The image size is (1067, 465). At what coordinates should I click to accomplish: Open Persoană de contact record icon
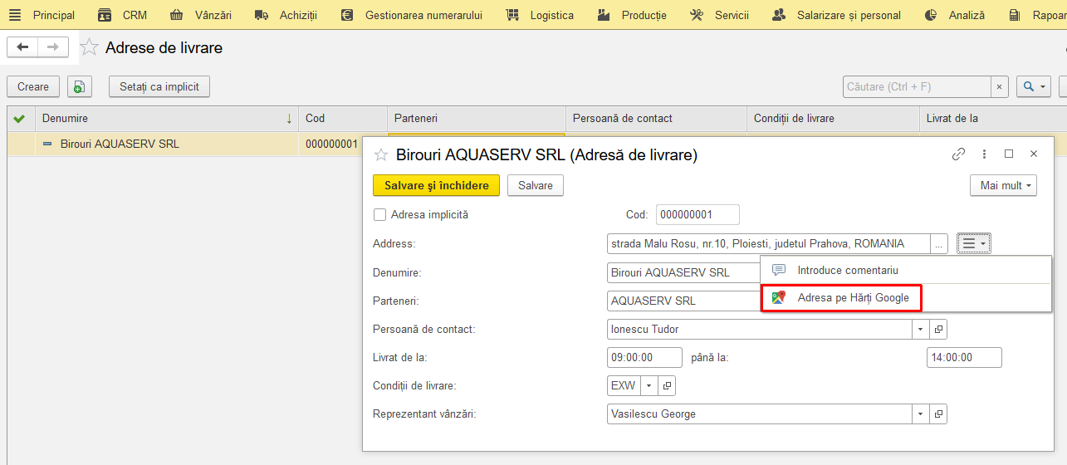pyautogui.click(x=938, y=330)
